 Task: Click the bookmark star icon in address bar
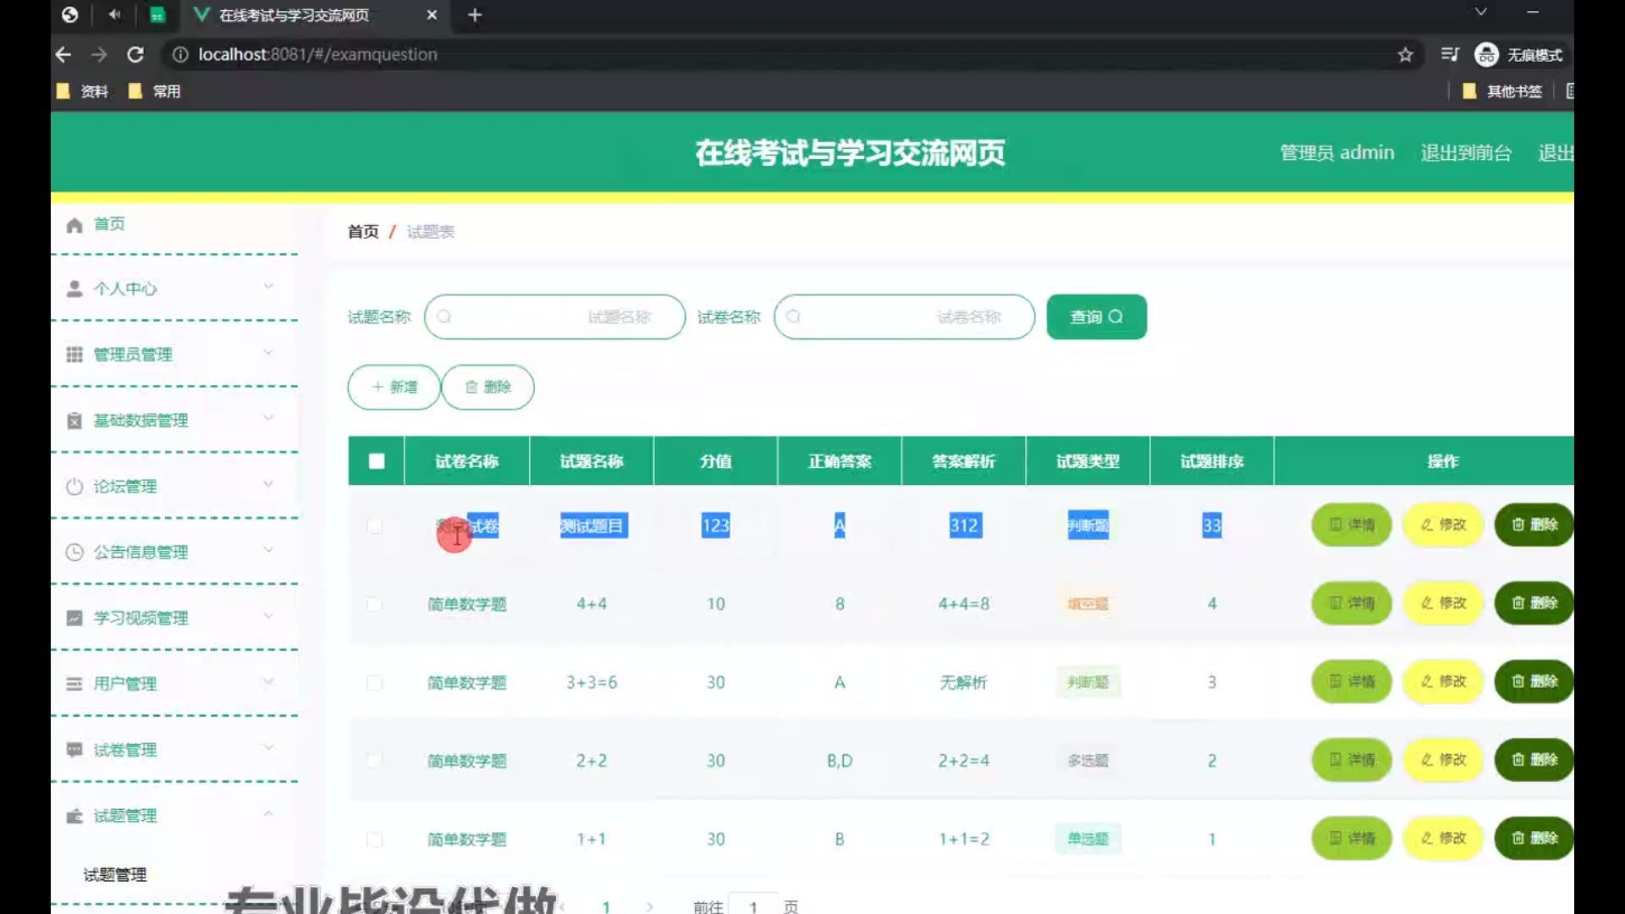(x=1405, y=55)
